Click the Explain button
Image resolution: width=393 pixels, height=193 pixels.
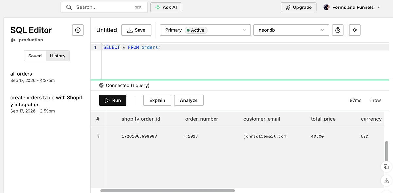[157, 100]
